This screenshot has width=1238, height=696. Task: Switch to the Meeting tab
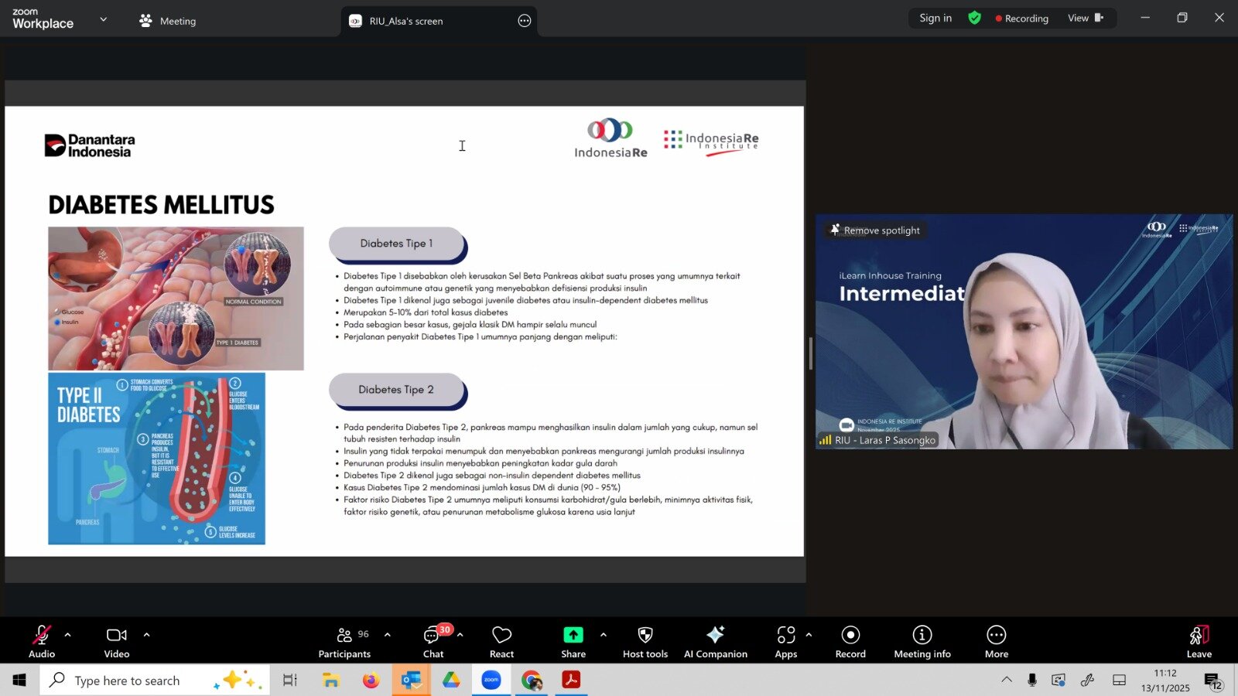pos(168,21)
